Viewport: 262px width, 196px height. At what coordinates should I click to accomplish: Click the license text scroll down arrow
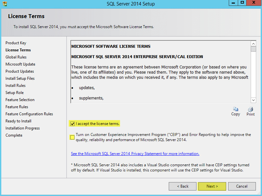(x=253, y=100)
